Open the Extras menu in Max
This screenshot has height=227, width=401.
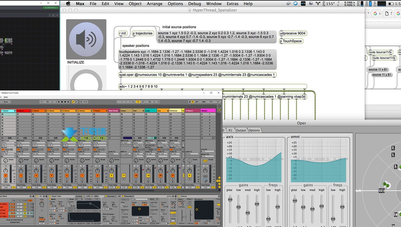coord(233,4)
